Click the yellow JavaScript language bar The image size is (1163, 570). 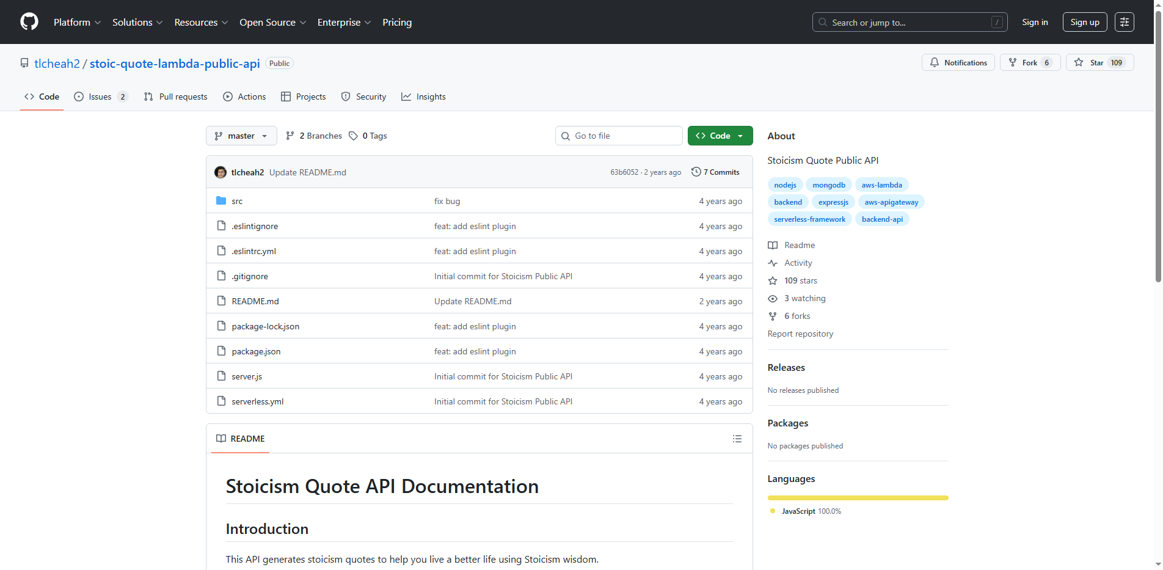tap(858, 498)
